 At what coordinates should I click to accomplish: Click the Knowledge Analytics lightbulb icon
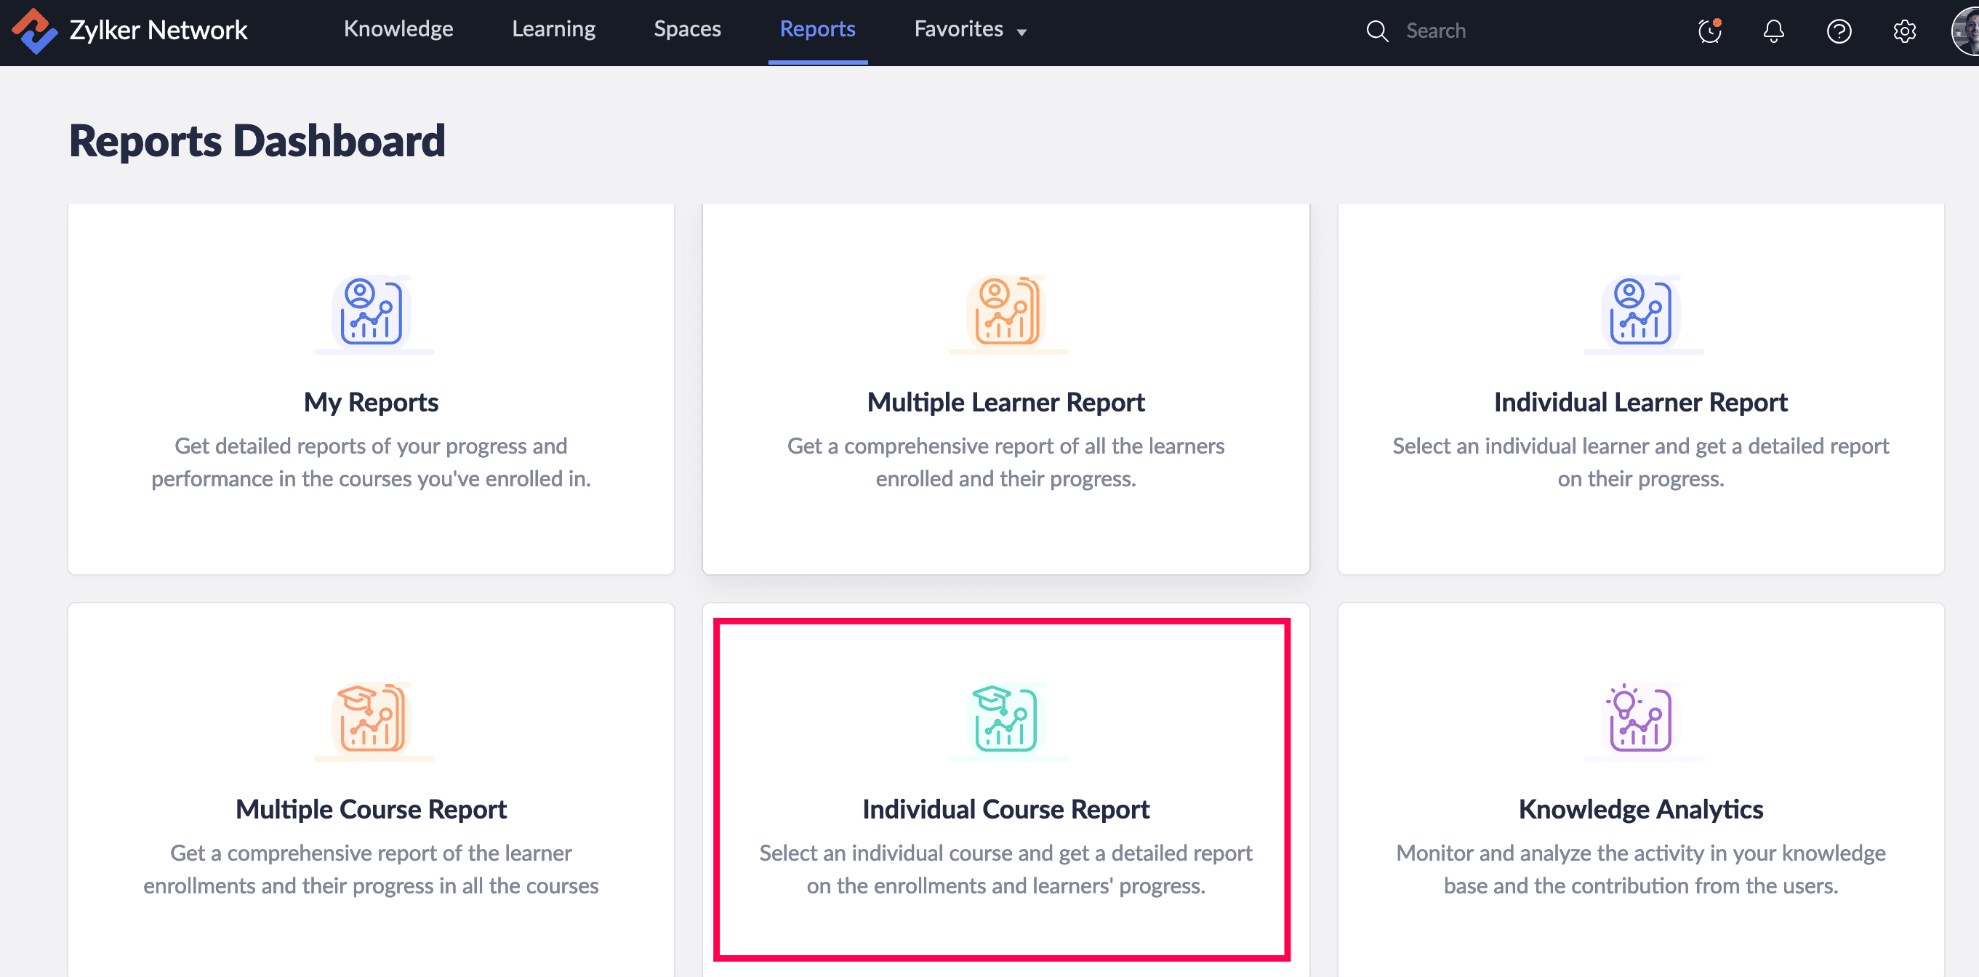1641,718
